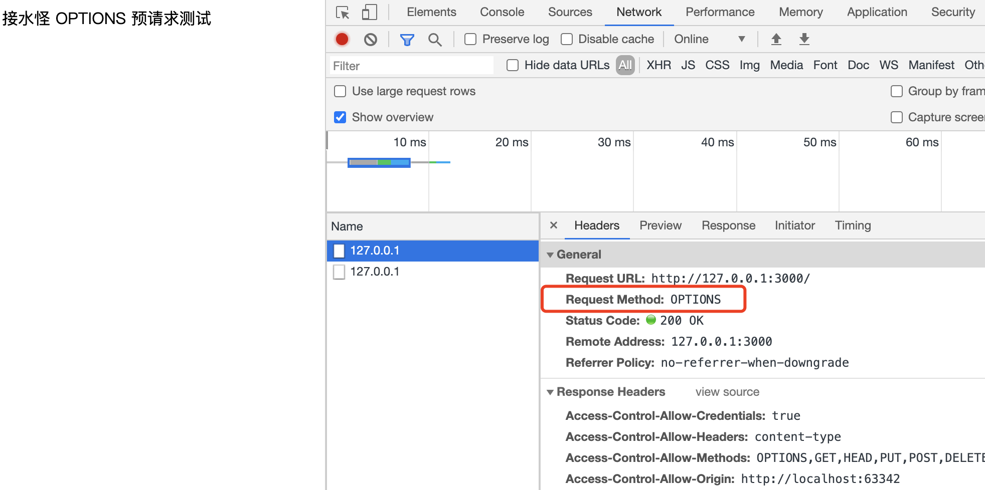
Task: Select the inspect element tool
Action: click(x=343, y=12)
